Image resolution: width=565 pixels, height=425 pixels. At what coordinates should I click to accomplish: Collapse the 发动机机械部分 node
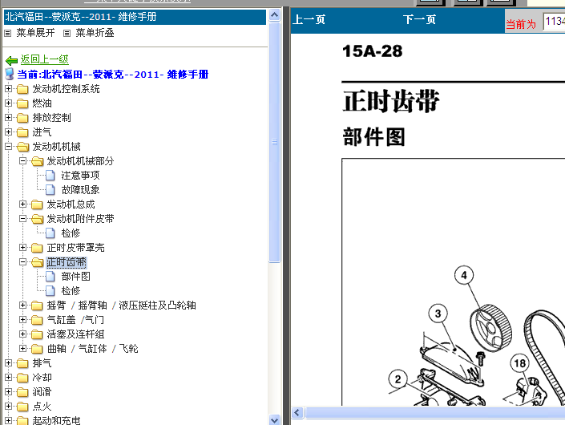point(22,160)
